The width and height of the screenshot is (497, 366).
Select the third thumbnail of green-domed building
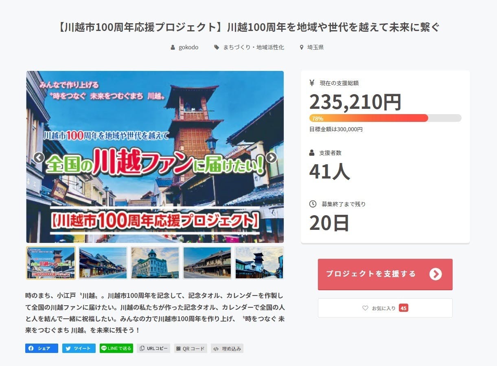pyautogui.click(x=155, y=263)
